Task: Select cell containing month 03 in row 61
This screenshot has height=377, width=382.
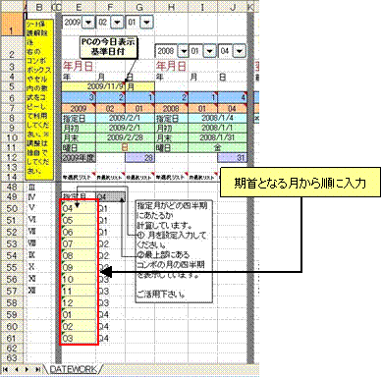Action: tap(79, 338)
